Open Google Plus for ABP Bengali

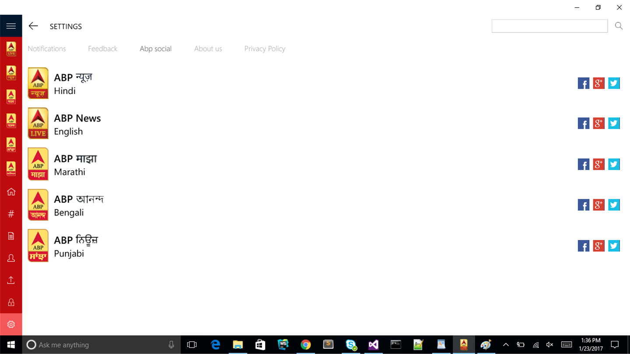pos(599,205)
